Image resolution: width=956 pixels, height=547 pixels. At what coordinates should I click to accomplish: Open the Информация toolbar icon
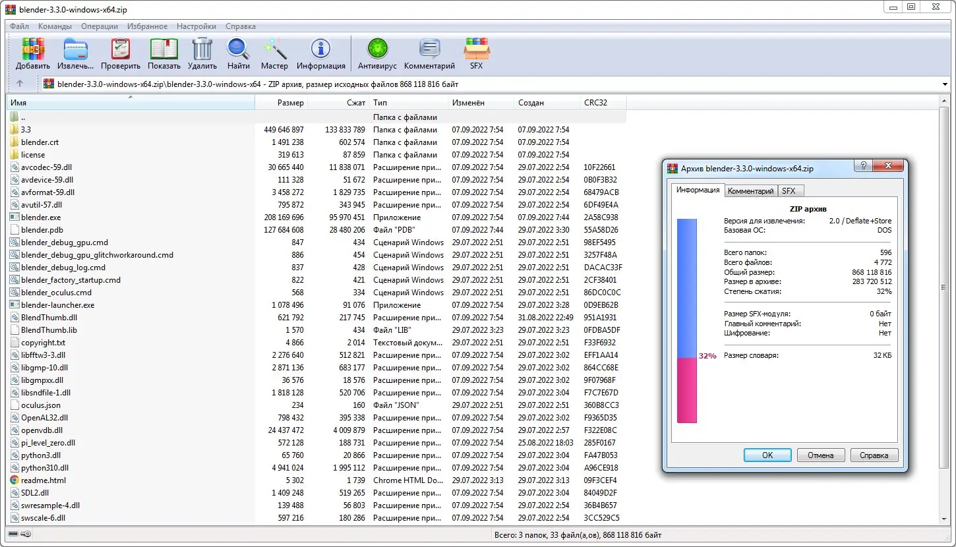click(320, 49)
